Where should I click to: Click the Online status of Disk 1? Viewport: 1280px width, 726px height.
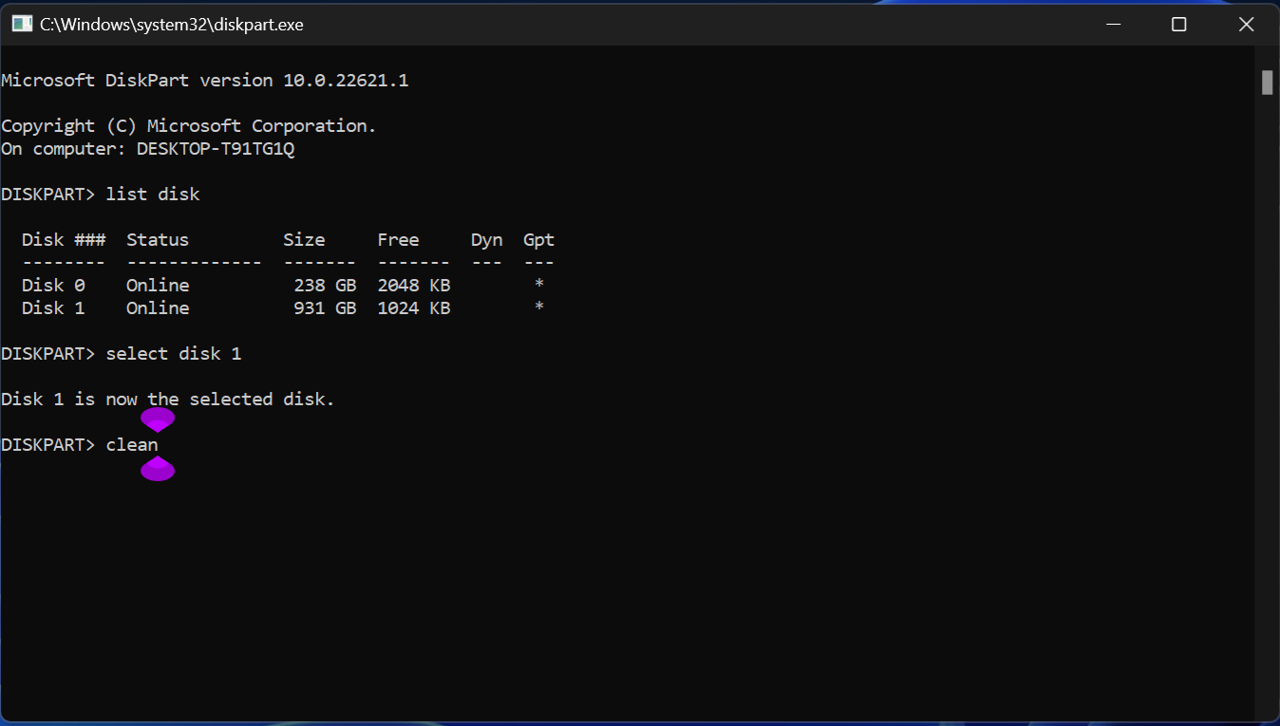pos(158,308)
